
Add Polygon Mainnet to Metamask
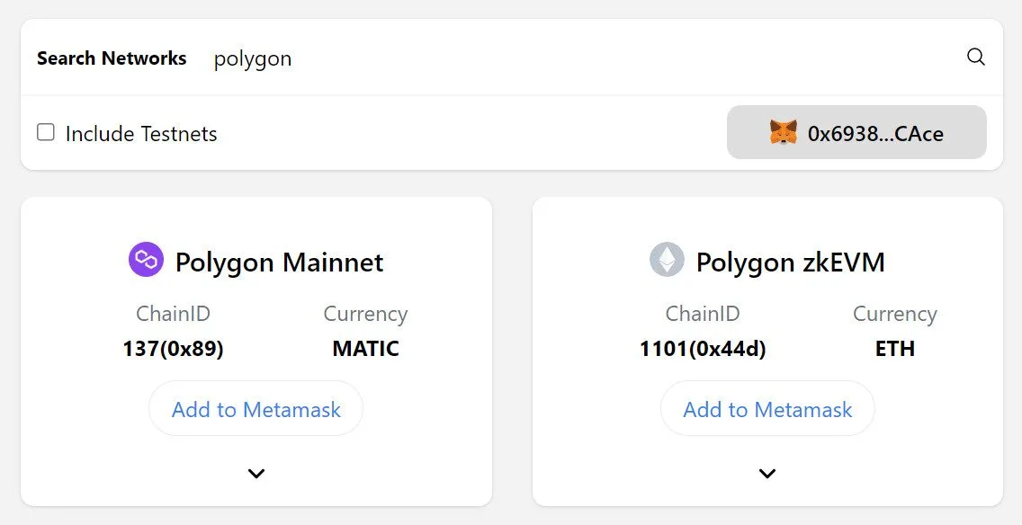pos(256,409)
